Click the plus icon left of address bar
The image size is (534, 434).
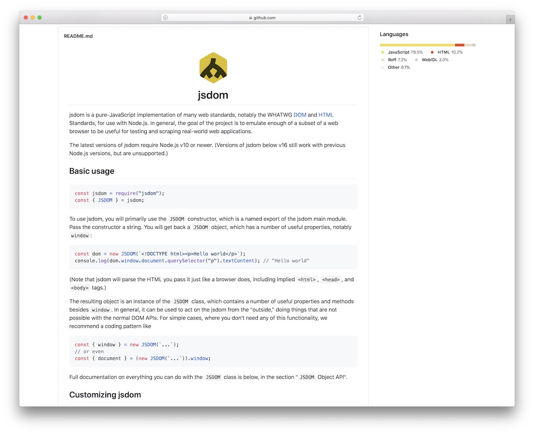pos(166,17)
